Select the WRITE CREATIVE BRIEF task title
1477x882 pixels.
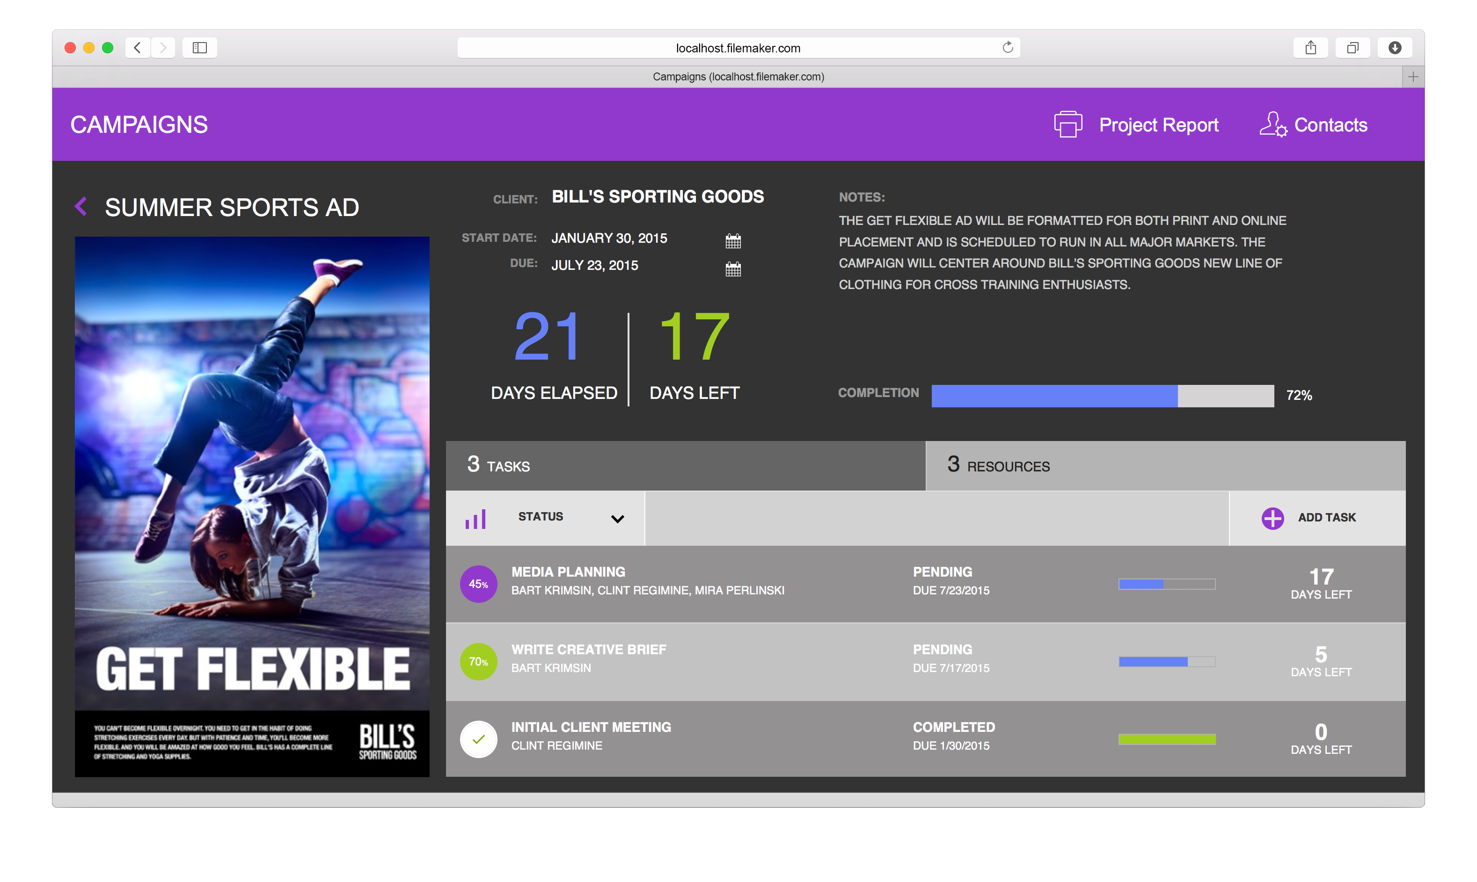[589, 650]
